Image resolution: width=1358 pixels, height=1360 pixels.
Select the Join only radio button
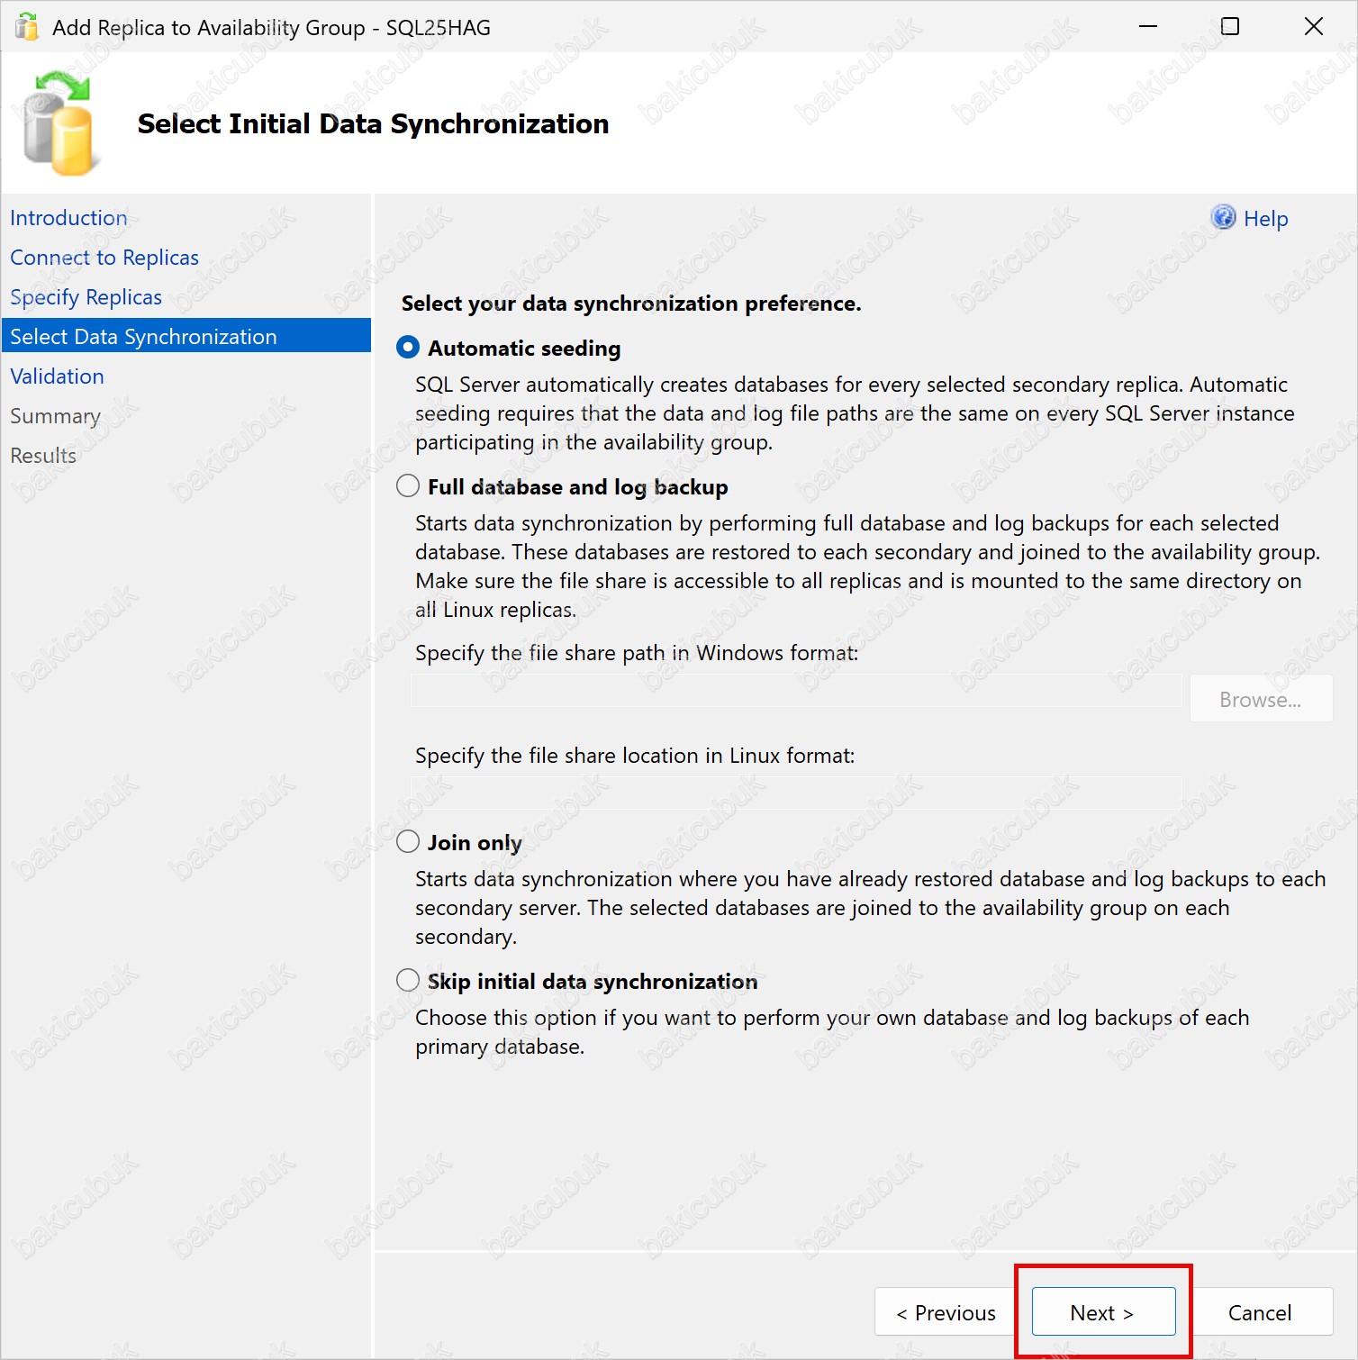click(408, 842)
